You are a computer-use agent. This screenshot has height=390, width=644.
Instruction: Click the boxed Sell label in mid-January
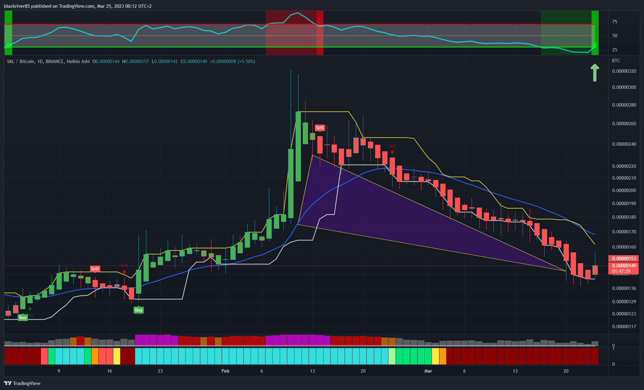pos(95,269)
